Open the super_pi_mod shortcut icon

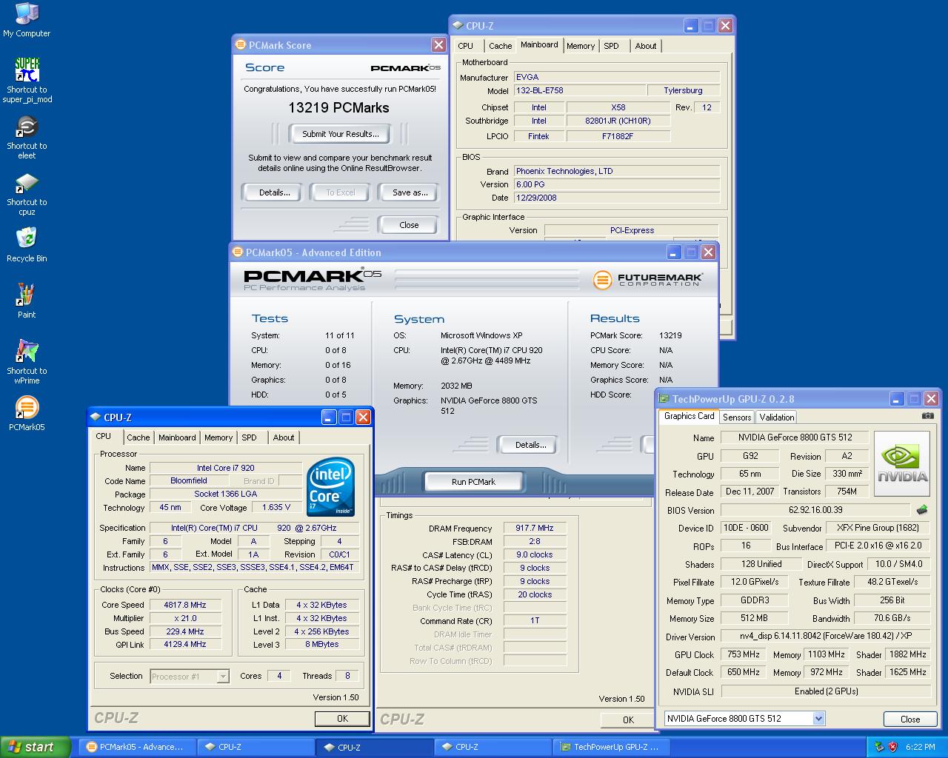pyautogui.click(x=27, y=80)
